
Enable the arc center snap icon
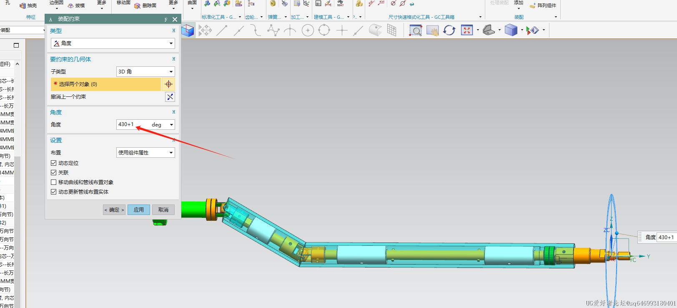click(x=308, y=30)
